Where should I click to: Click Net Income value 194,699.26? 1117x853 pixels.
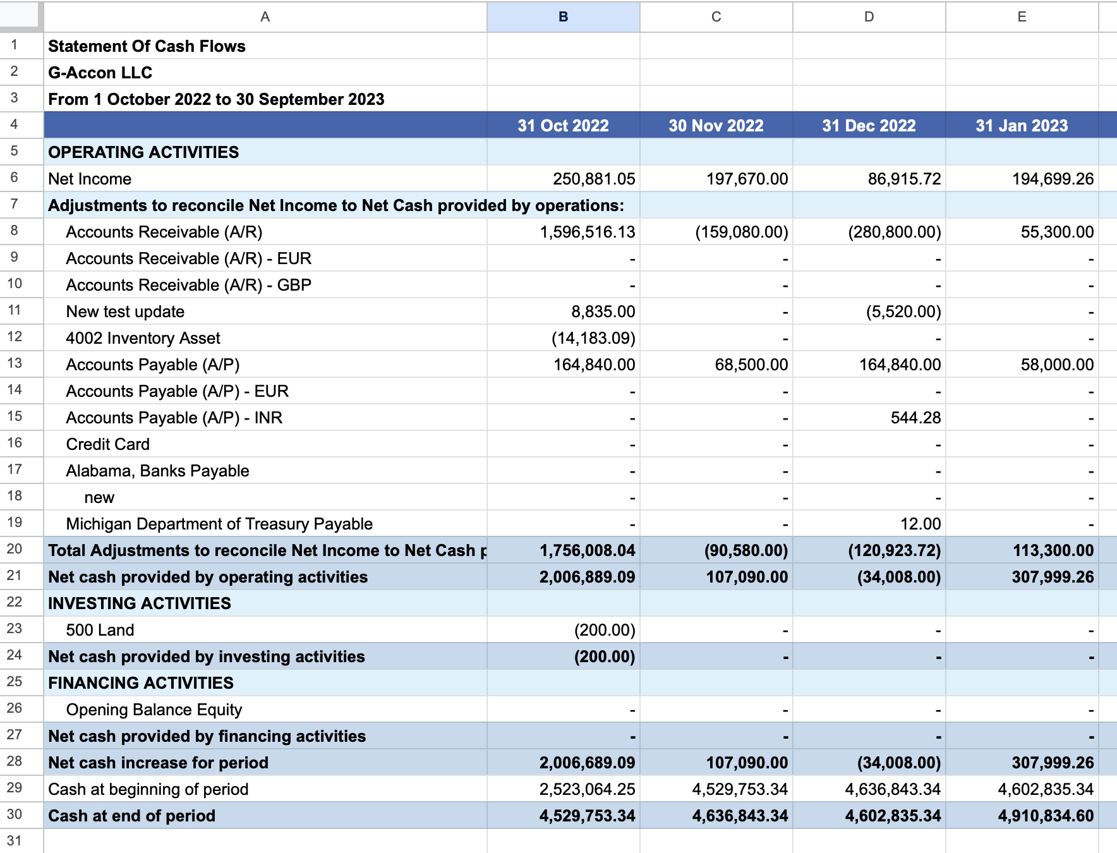1053,179
